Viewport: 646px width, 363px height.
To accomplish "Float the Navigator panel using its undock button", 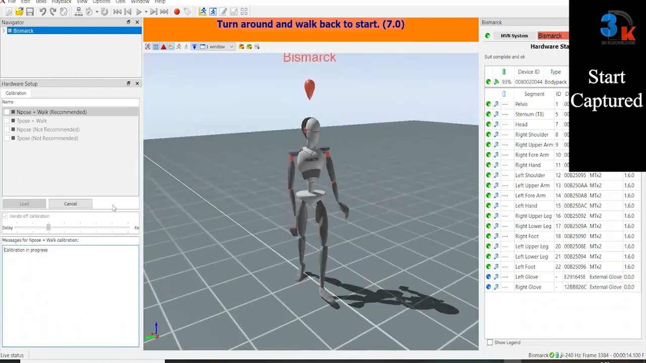I will tap(129, 22).
